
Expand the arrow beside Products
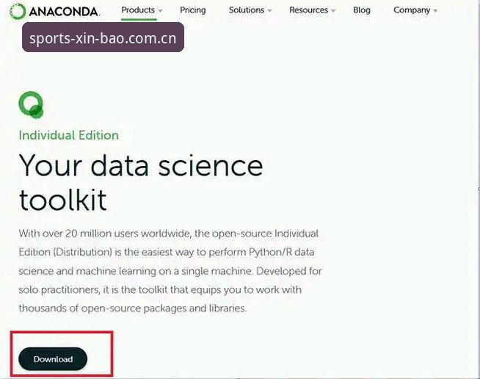pyautogui.click(x=160, y=11)
